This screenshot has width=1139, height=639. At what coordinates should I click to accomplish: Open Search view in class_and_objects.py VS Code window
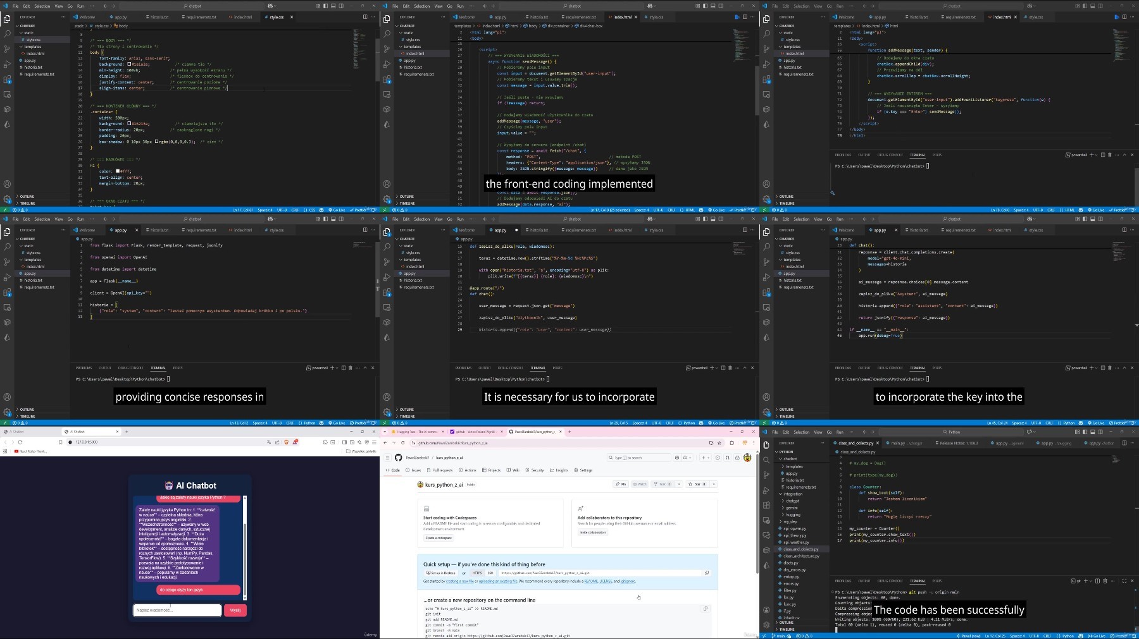(766, 459)
